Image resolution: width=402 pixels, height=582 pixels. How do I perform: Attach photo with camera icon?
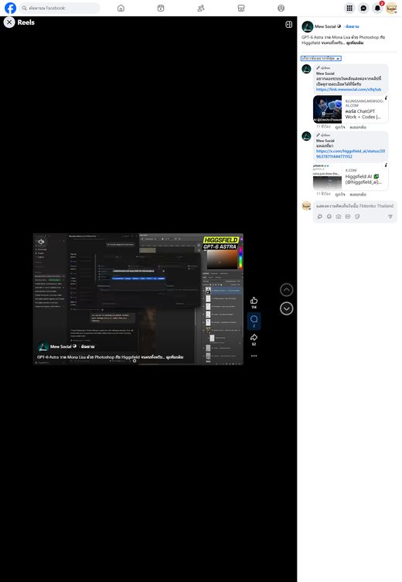[338, 216]
